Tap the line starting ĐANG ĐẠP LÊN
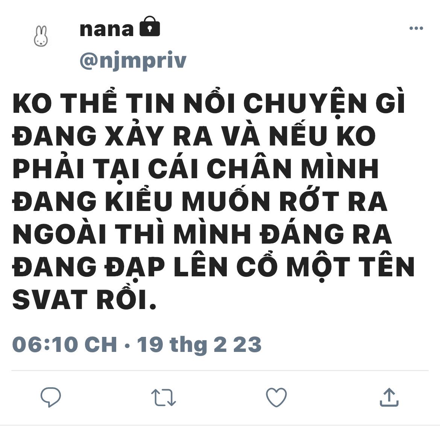440x432 pixels. click(214, 266)
